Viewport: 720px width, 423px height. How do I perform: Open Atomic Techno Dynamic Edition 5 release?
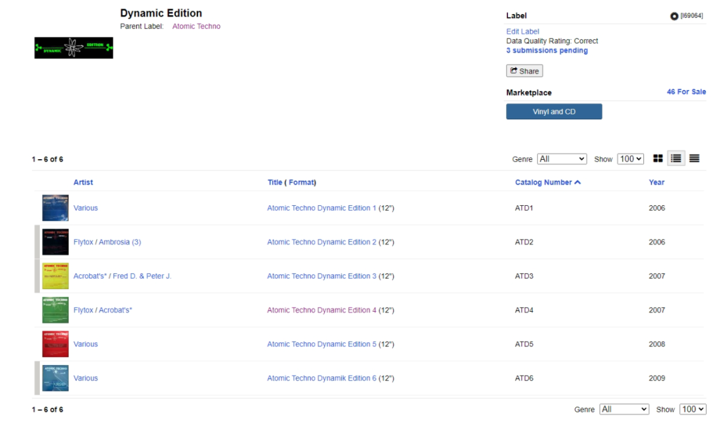[321, 344]
